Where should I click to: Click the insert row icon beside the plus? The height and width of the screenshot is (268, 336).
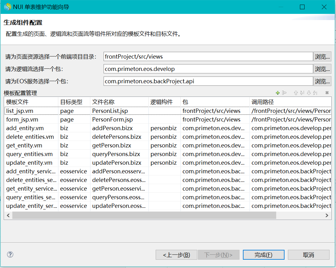click(x=284, y=93)
